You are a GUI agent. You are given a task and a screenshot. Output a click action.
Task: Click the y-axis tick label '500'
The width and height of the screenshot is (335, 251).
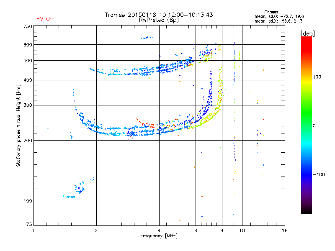coord(28,61)
